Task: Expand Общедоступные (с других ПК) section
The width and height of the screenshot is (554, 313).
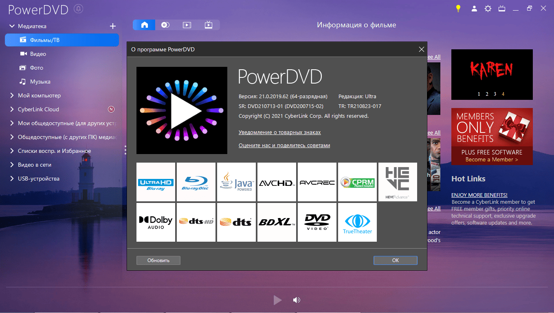Action: pyautogui.click(x=12, y=137)
